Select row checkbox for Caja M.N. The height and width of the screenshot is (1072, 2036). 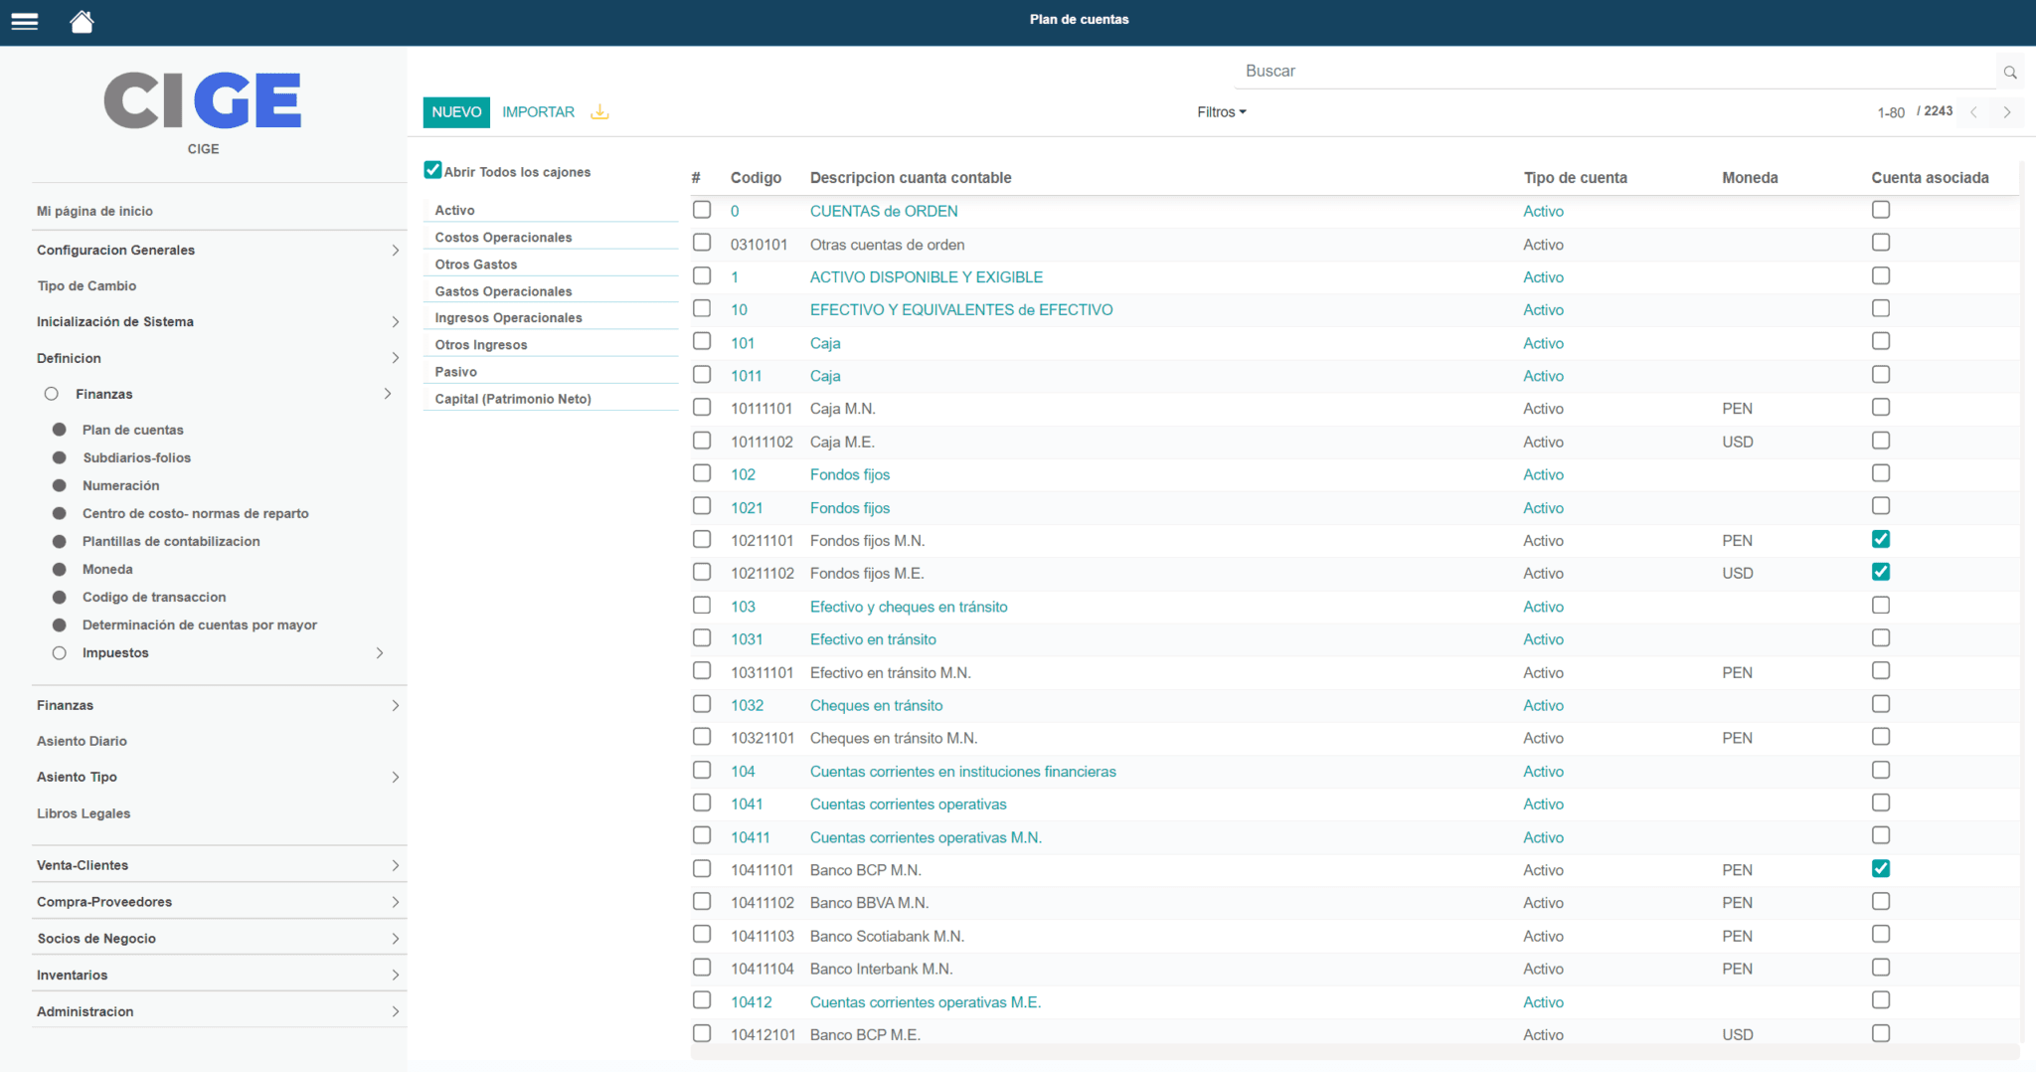pos(702,408)
